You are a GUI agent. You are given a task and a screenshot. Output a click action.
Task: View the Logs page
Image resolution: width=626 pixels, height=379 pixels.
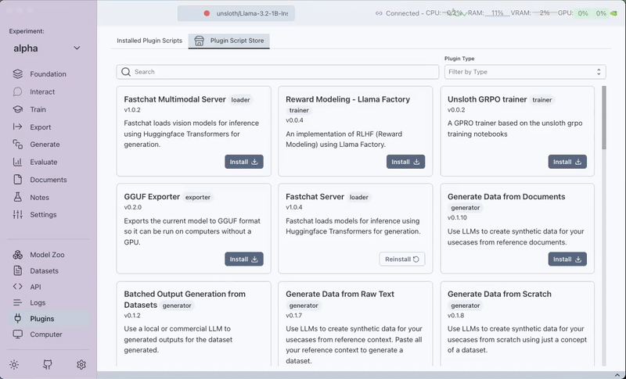coord(38,302)
